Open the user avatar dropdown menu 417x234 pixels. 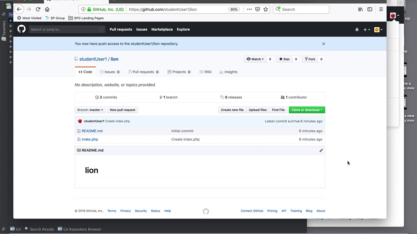click(x=378, y=30)
